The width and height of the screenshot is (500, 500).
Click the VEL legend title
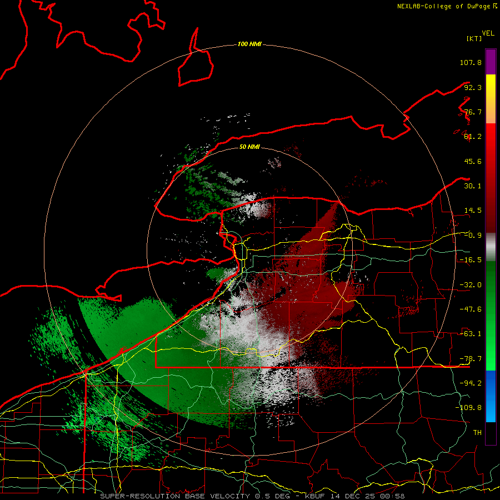(x=488, y=33)
